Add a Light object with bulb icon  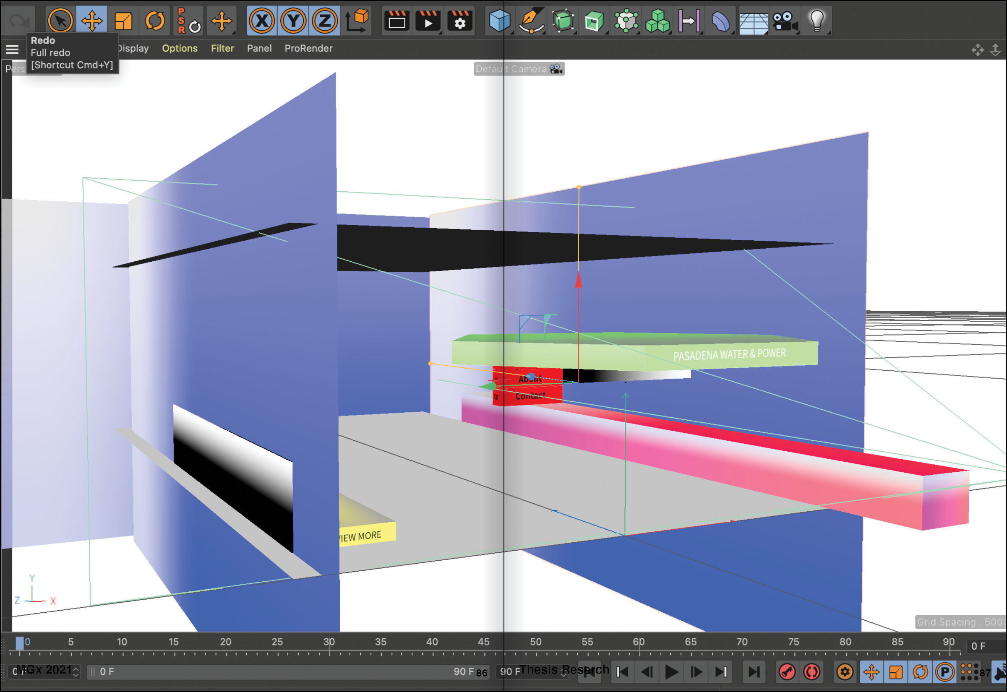tap(817, 21)
